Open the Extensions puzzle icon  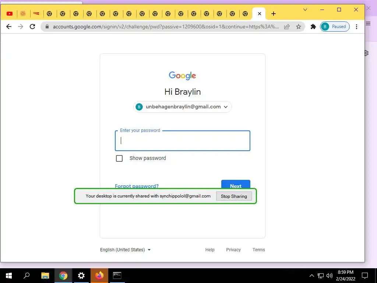(313, 27)
